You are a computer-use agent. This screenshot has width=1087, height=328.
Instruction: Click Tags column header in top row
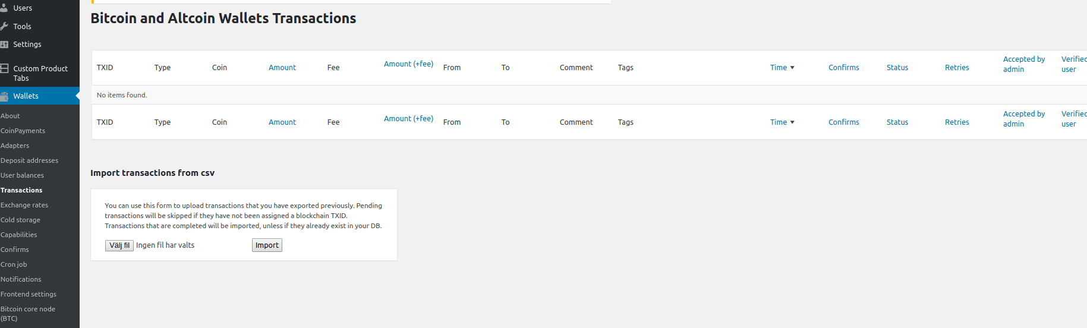[x=625, y=68]
